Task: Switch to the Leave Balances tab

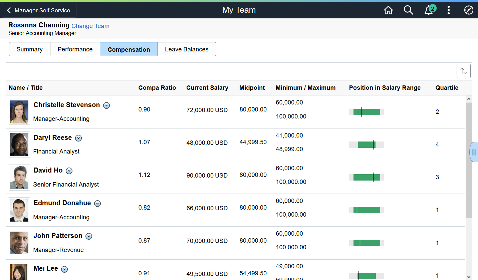Action: [187, 49]
